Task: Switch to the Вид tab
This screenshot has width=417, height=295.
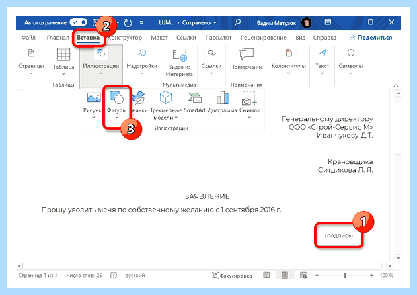Action: (300, 38)
